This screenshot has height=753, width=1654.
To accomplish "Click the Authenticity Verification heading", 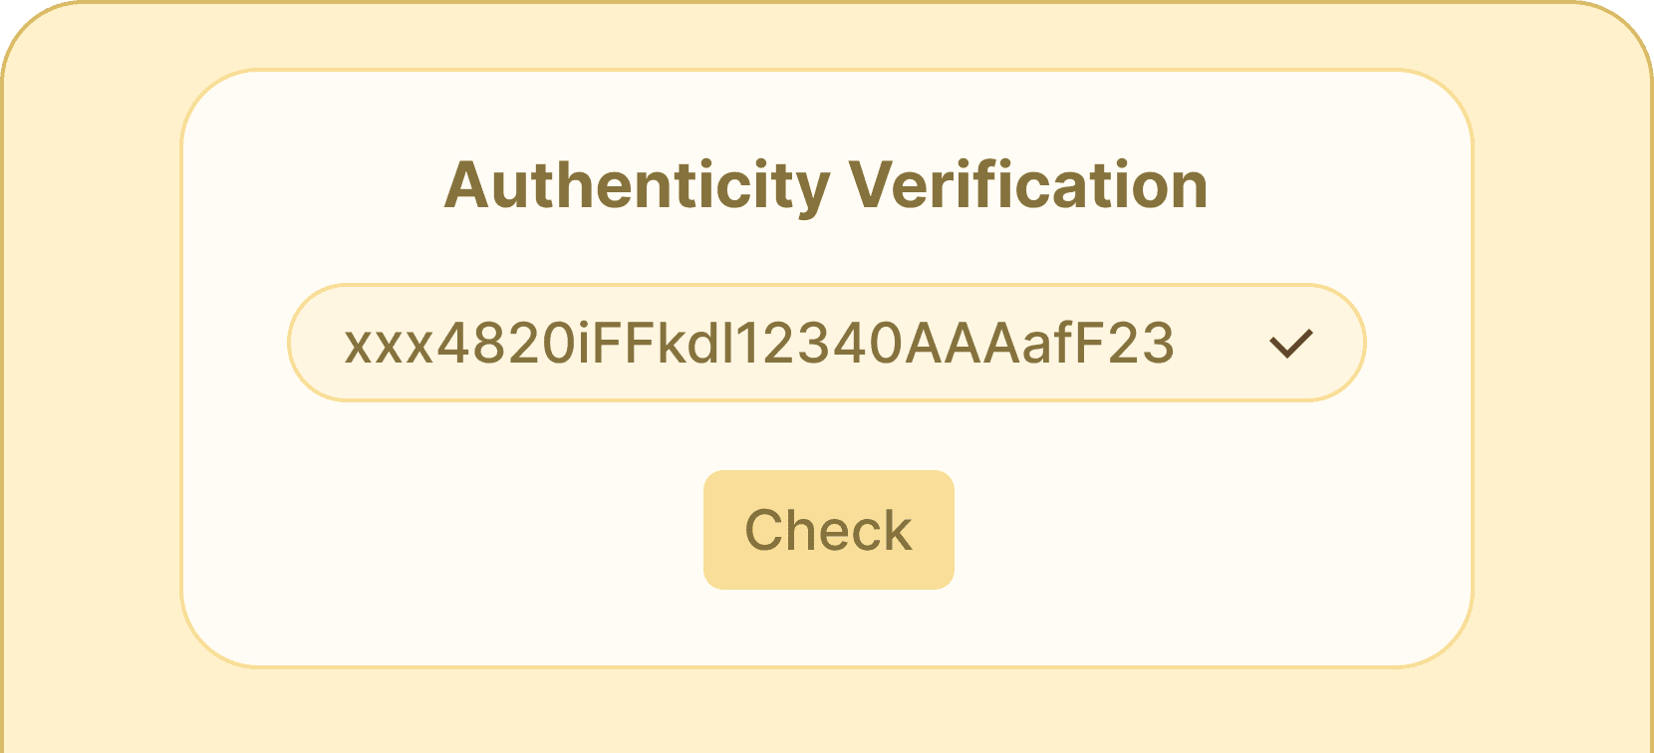I will click(827, 185).
